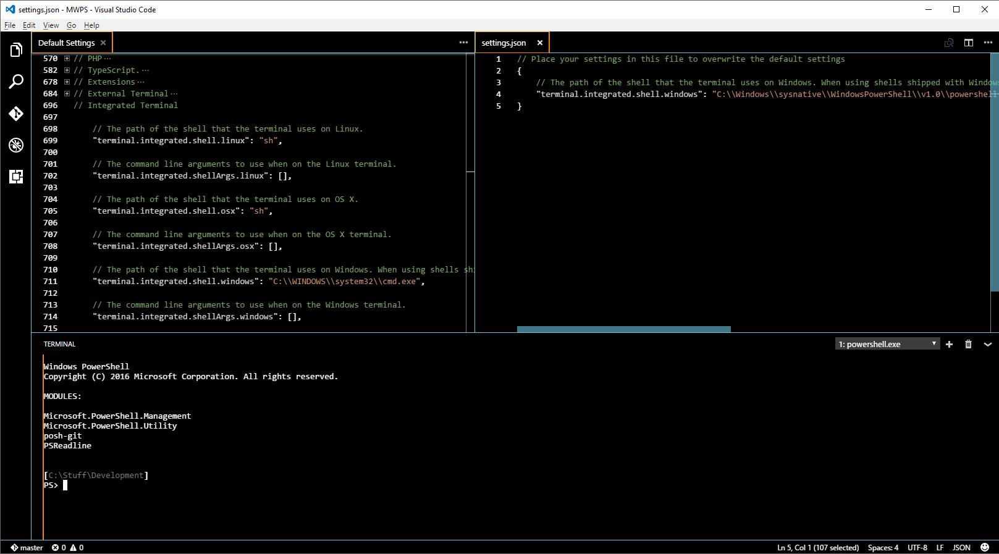999x554 pixels.
Task: Open the Search view in activity bar
Action: (x=16, y=82)
